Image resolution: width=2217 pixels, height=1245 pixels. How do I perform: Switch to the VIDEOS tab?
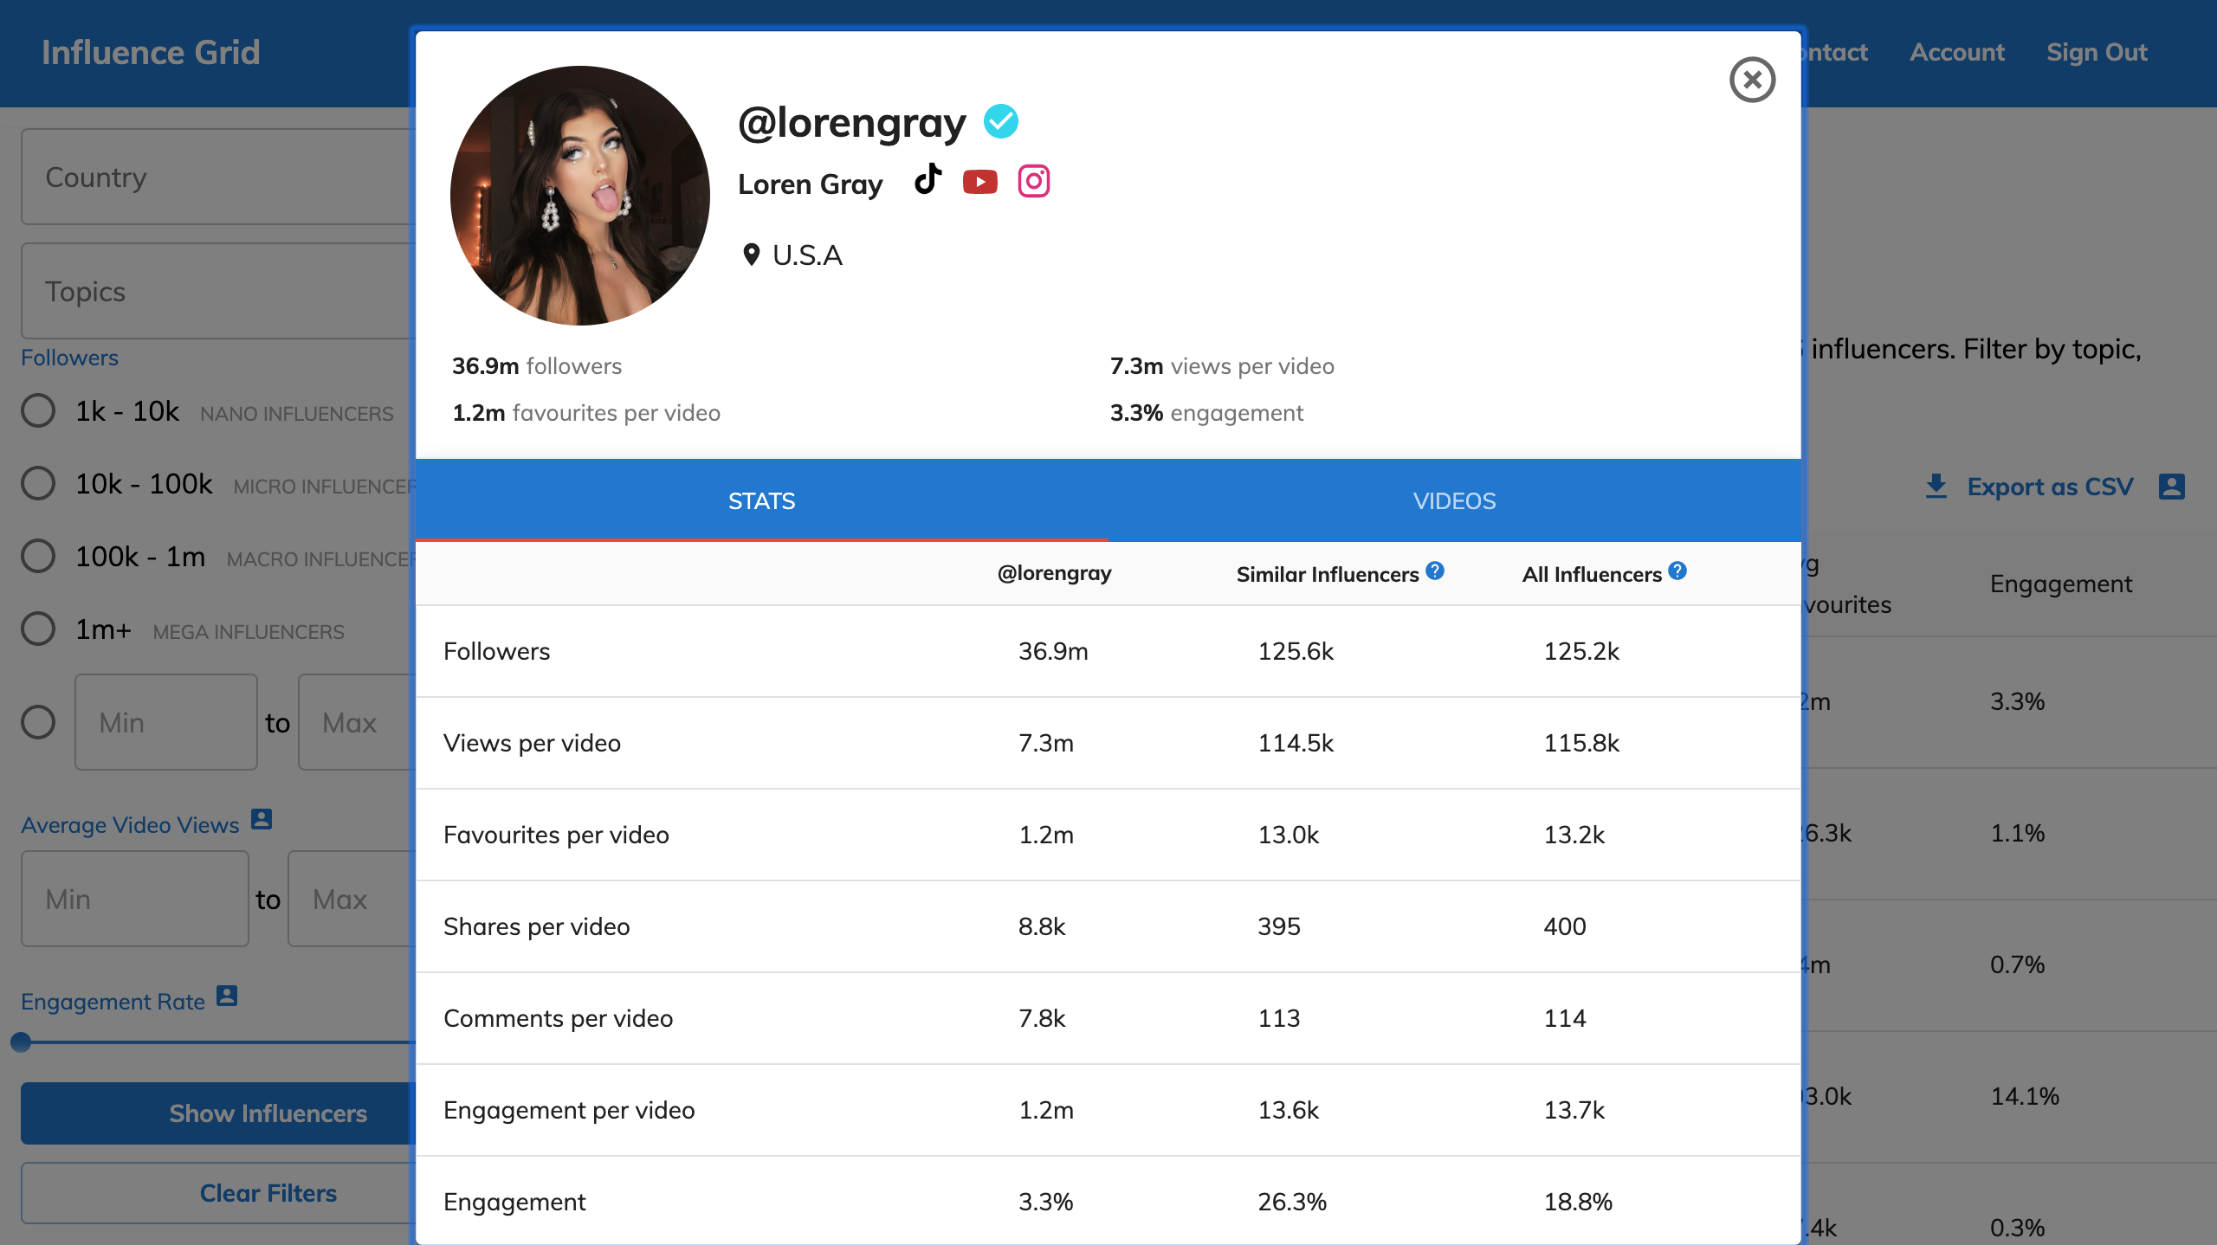[1454, 500]
